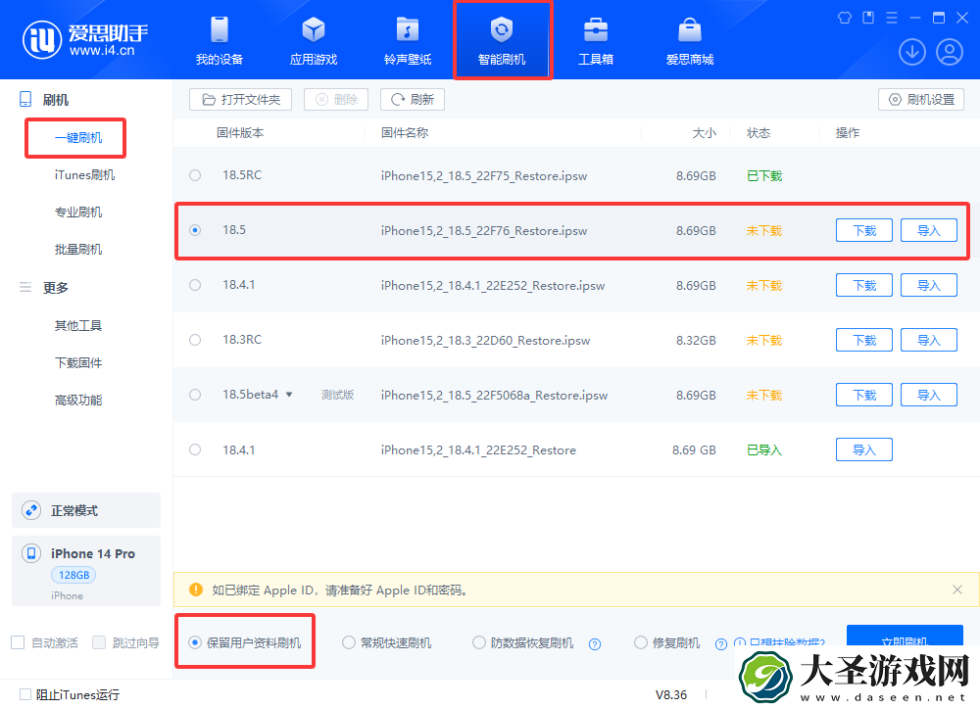Open the 我的设备 device icon
980x709 pixels.
[x=220, y=29]
